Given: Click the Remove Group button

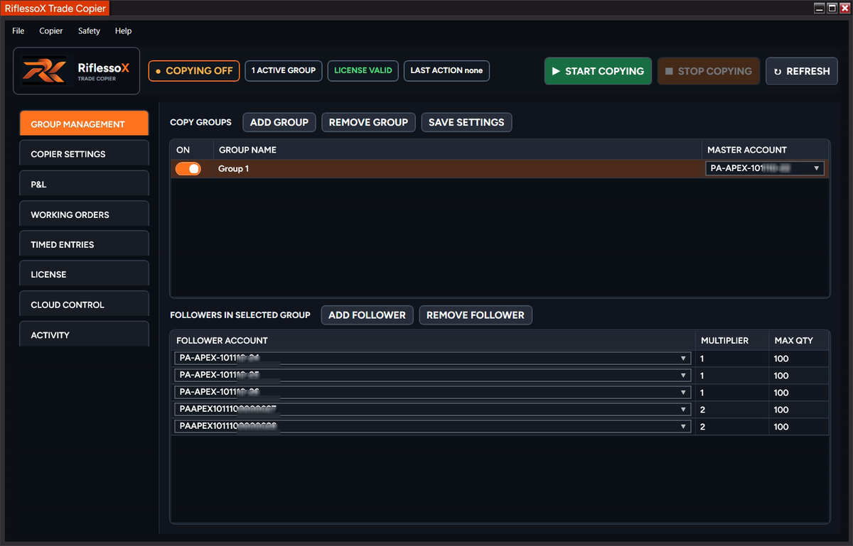Looking at the screenshot, I should [x=368, y=122].
